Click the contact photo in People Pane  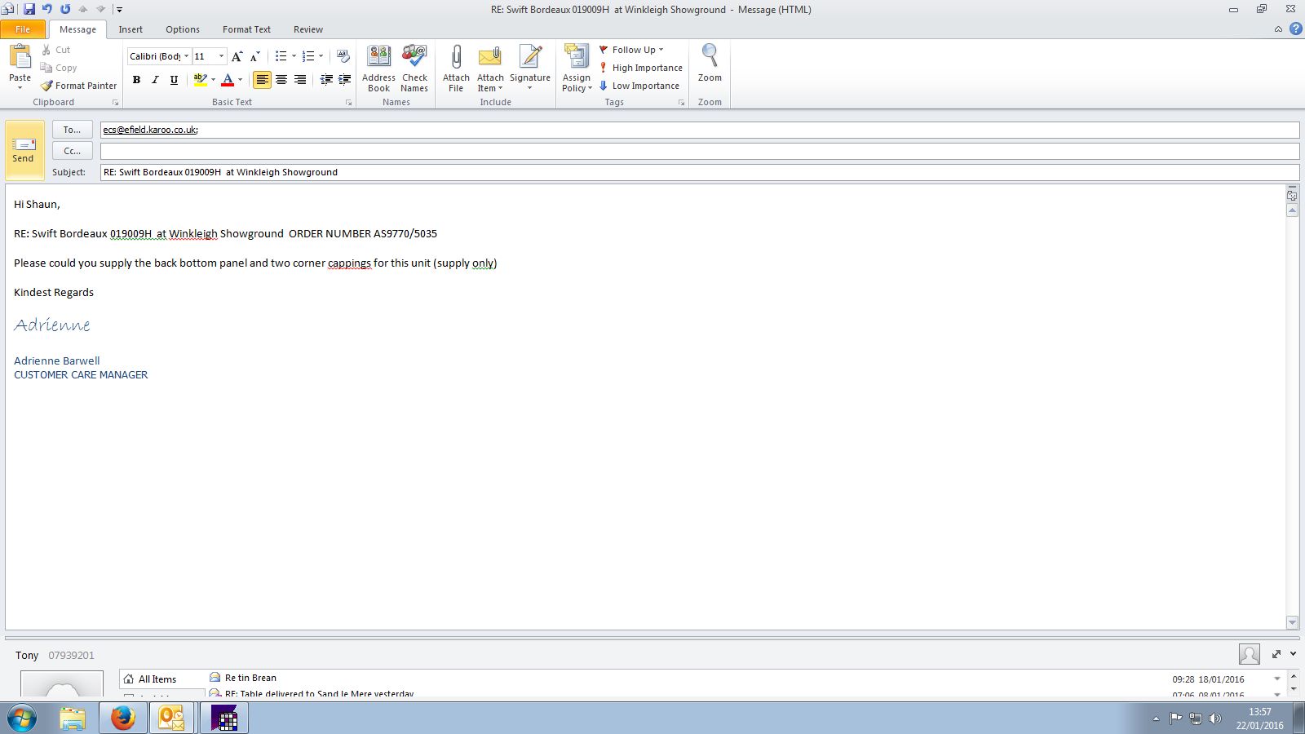1249,654
